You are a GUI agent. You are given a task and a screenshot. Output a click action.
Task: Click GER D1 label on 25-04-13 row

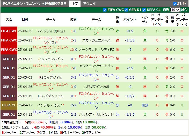(9, 114)
